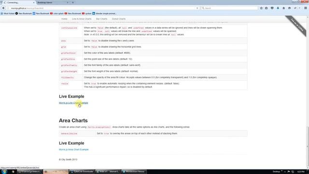Click the 'fillOpacity' option name
This screenshot has width=309, height=174.
(68, 77)
